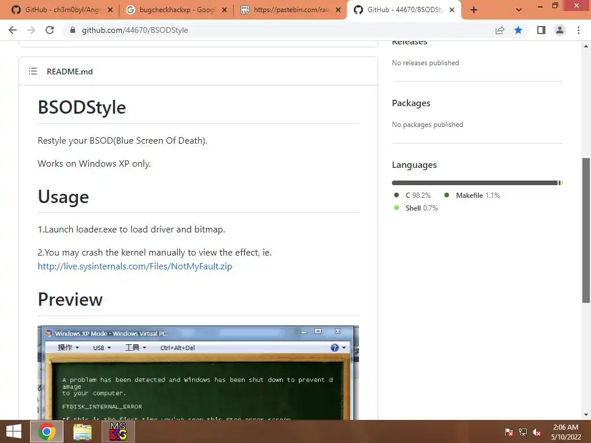Image resolution: width=591 pixels, height=443 pixels.
Task: Share this page icon
Action: point(500,30)
